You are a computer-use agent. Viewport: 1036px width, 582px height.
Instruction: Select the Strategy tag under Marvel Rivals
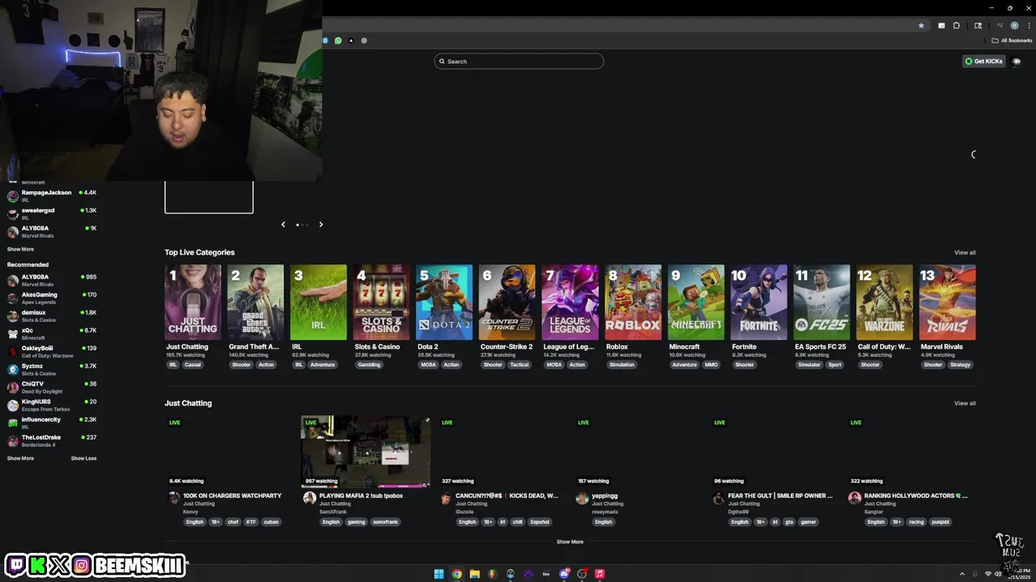[x=960, y=365]
